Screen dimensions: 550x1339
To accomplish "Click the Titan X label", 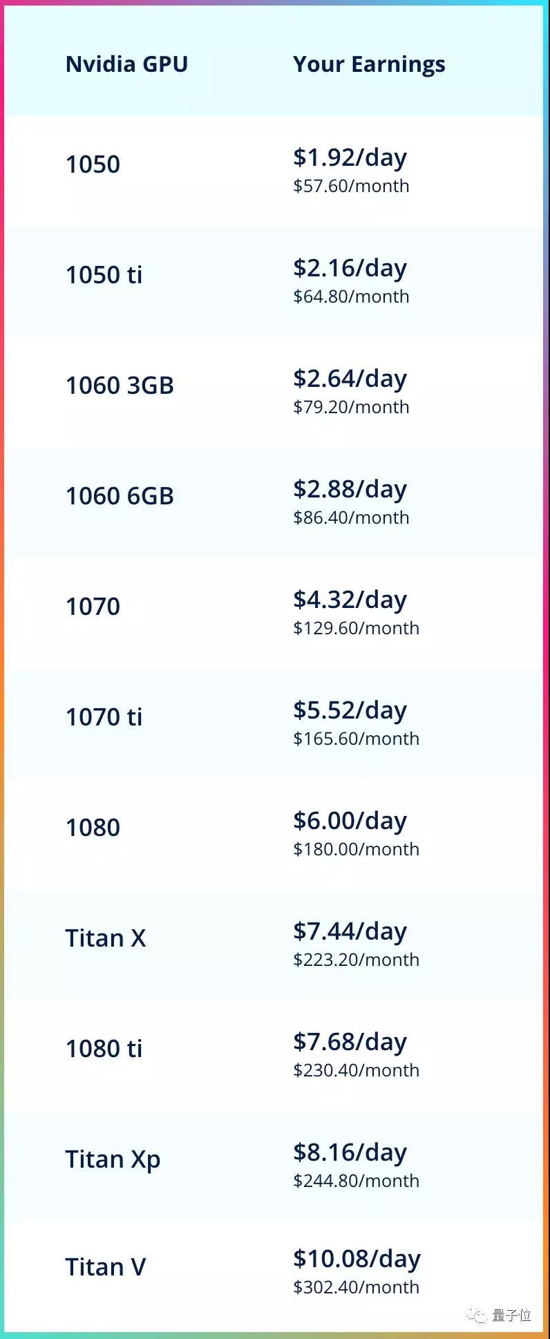I will coord(106,938).
